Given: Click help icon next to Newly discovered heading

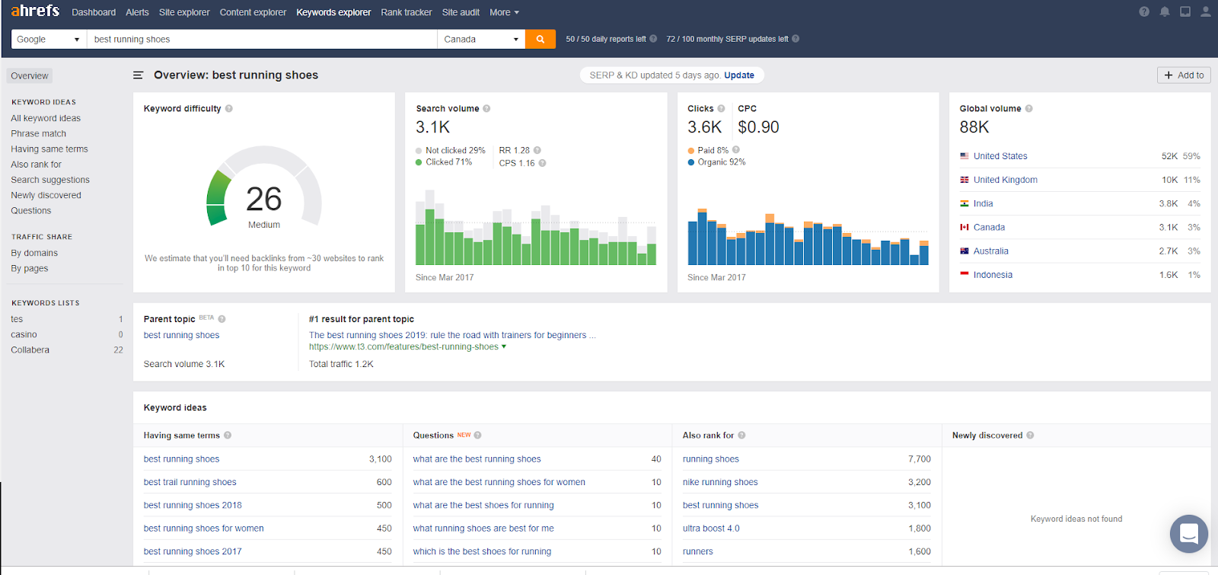Looking at the screenshot, I should (1030, 436).
